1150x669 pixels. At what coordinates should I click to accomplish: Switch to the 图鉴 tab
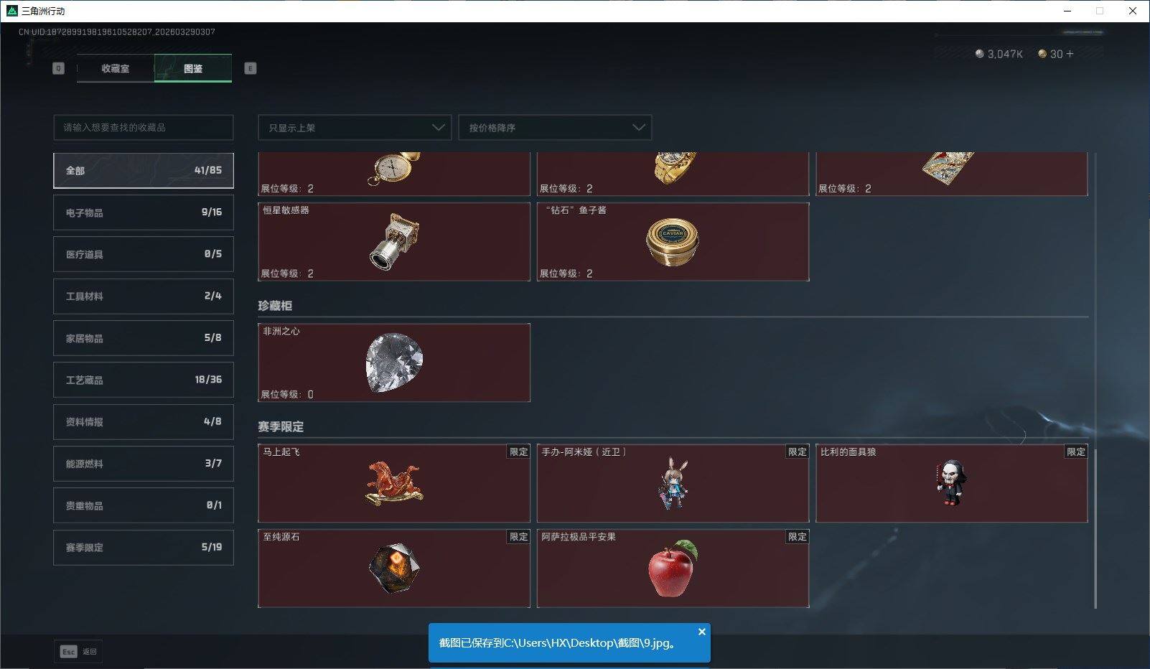click(x=193, y=68)
